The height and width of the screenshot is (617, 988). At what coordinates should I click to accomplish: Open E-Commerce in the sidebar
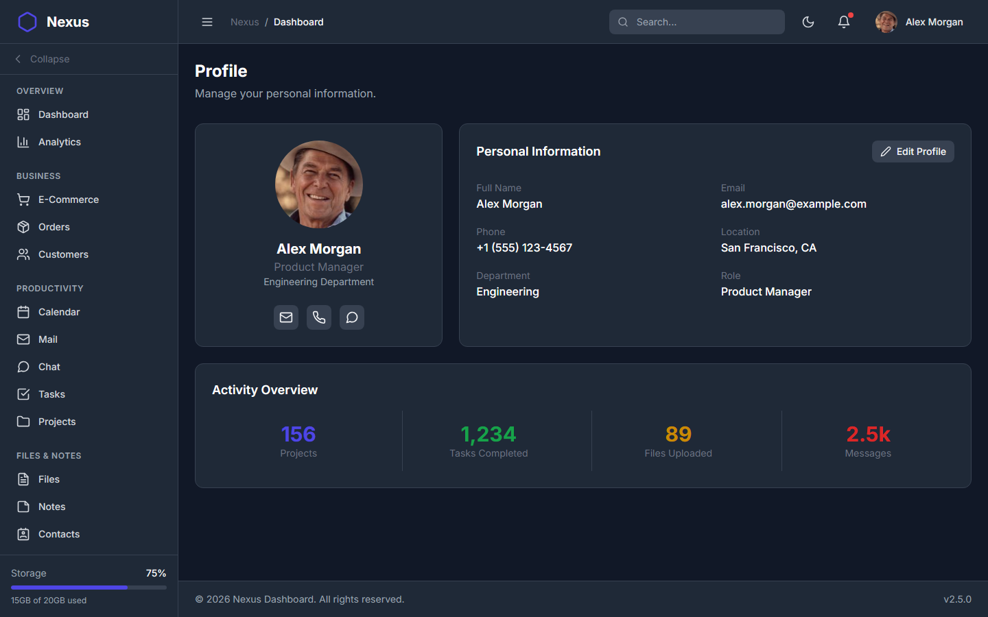tap(89, 199)
